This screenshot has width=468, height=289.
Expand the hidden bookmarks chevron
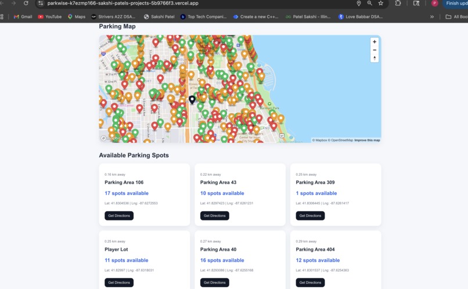tap(431, 17)
